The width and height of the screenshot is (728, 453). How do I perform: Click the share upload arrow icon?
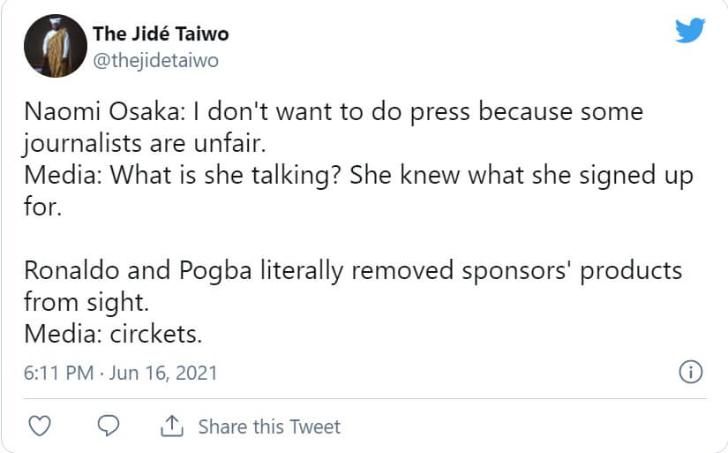pos(171,427)
